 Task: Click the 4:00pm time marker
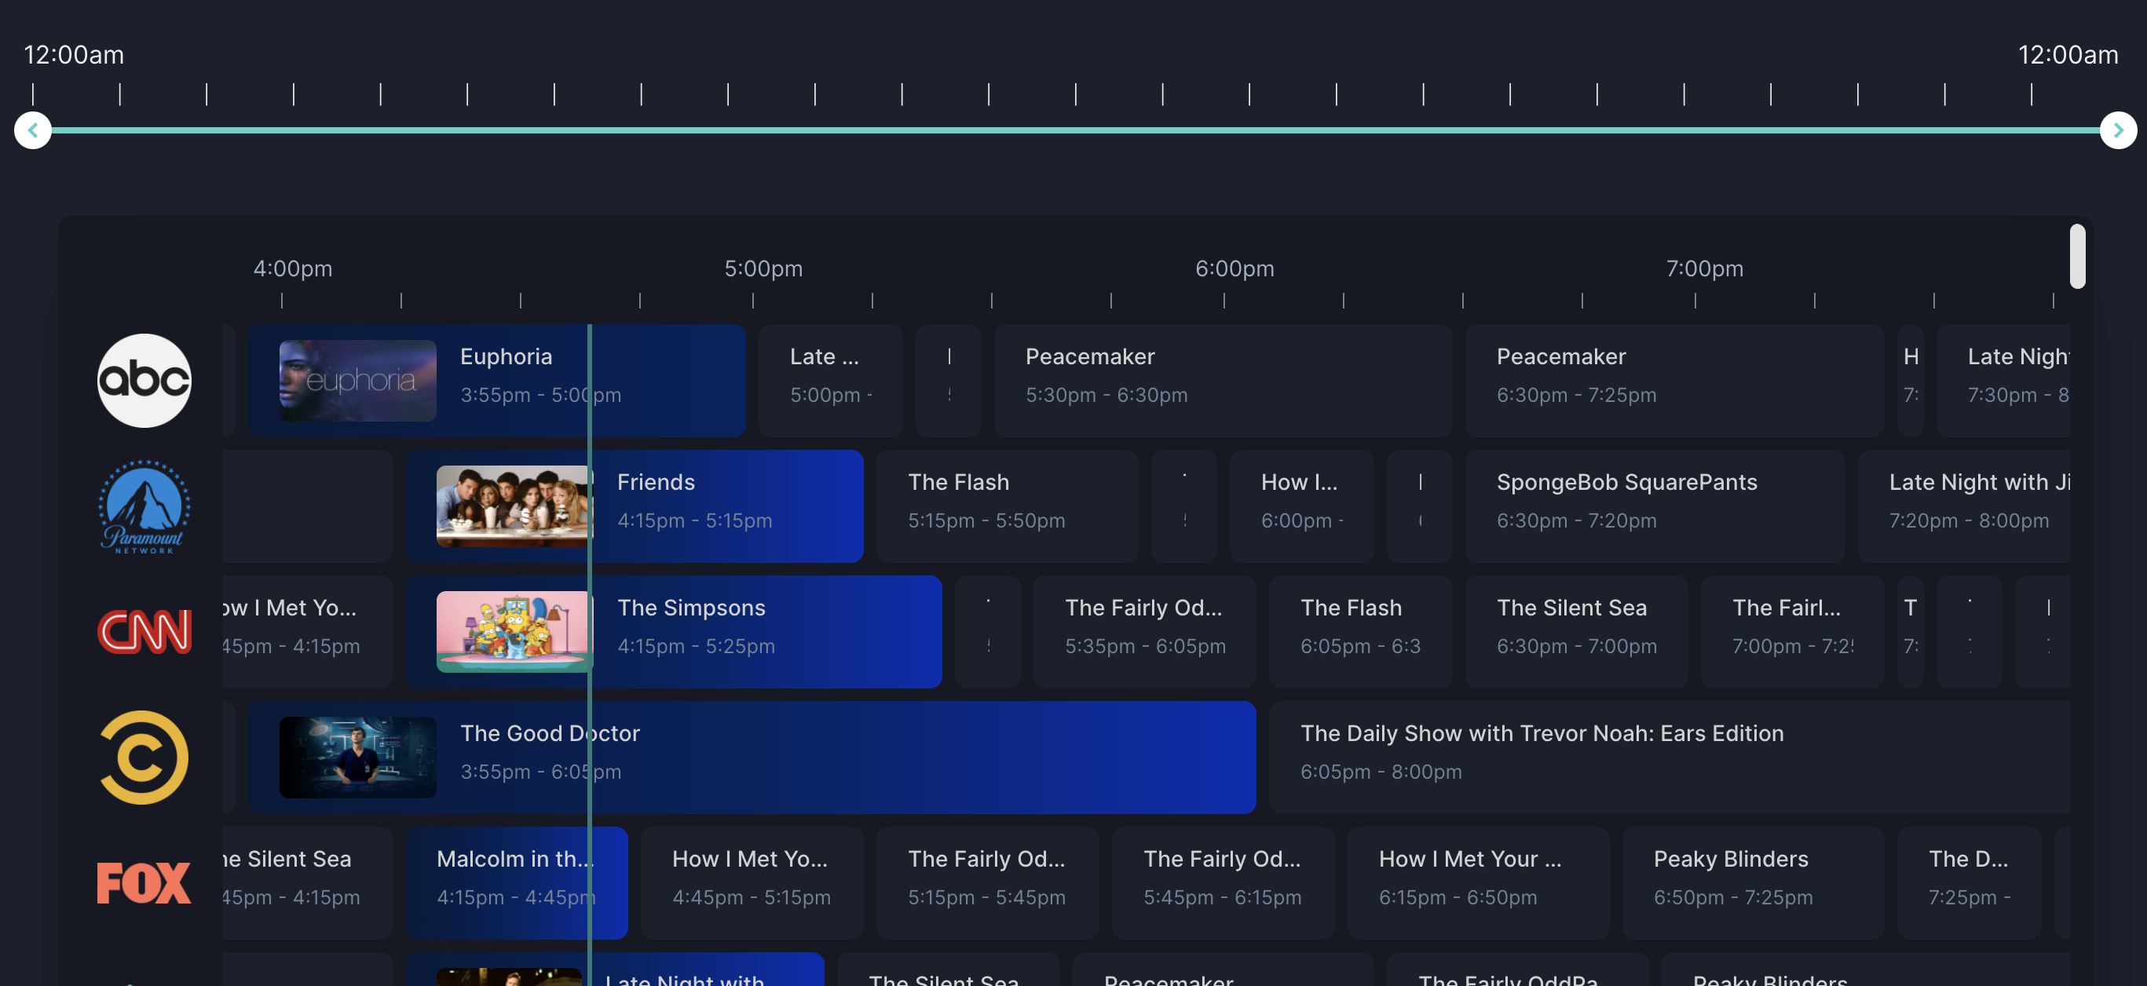tap(293, 268)
